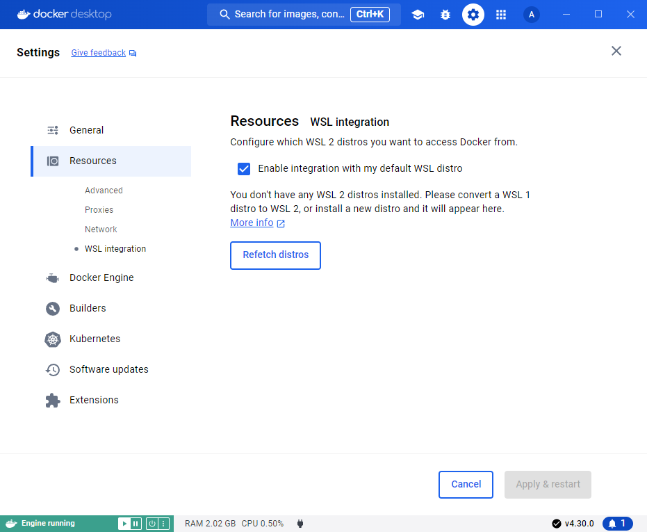Click the Docker Desktop whale logo
This screenshot has width=647, height=532.
(24, 15)
